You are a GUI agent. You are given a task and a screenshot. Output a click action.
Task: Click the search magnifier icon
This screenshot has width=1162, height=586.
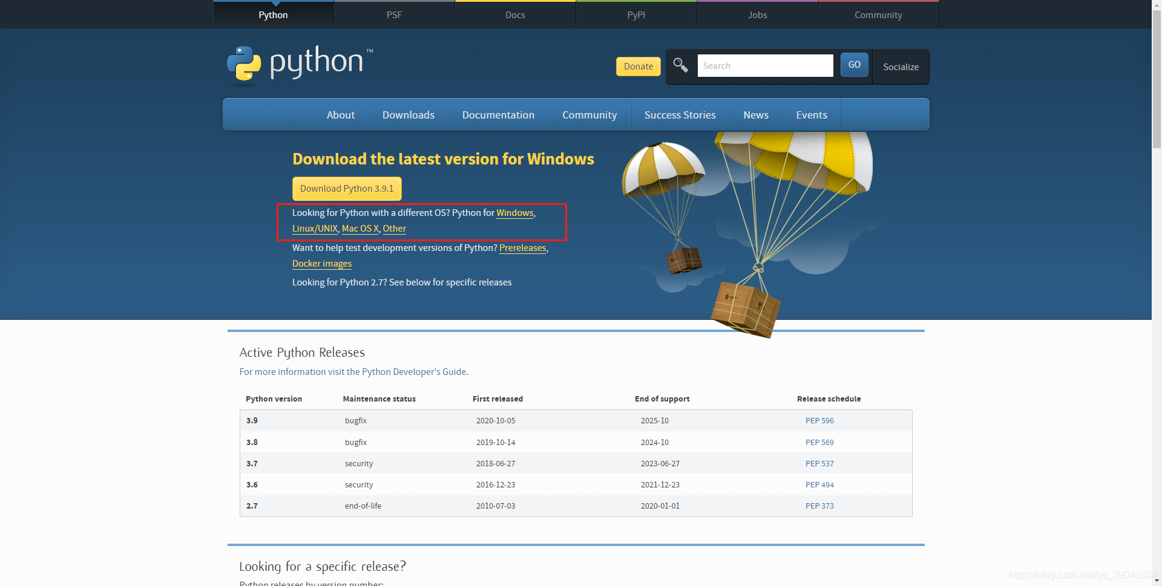[x=680, y=65]
